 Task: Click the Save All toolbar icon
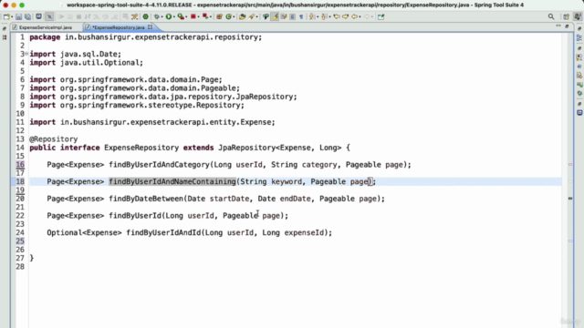point(27,16)
